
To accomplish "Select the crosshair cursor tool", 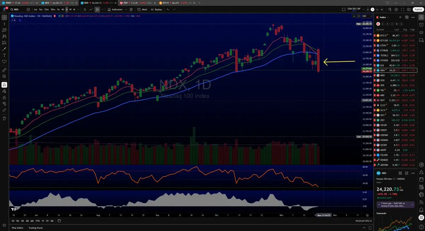I will (4, 17).
